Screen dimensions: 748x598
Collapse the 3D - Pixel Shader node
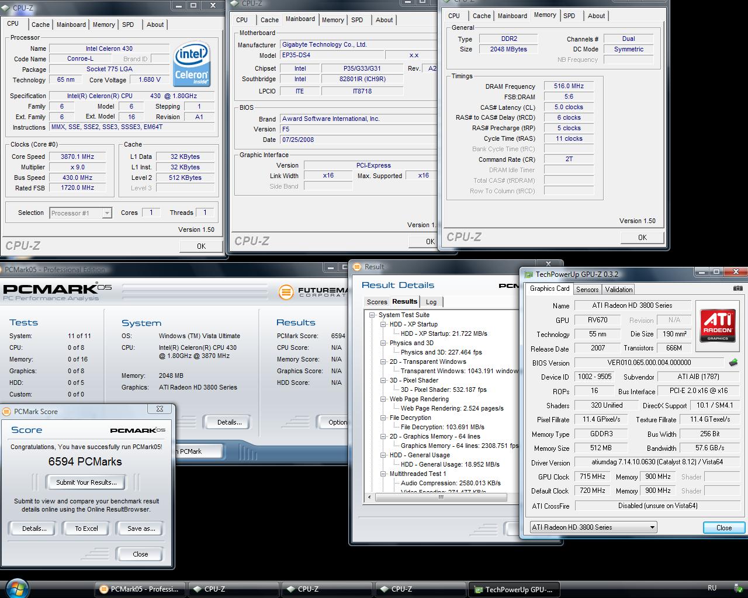click(383, 380)
